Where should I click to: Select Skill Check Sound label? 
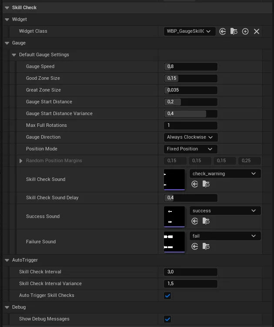coord(46,179)
